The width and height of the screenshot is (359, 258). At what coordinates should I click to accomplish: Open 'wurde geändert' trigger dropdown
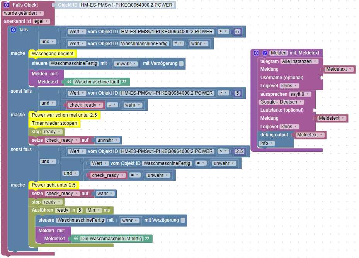pyautogui.click(x=23, y=13)
